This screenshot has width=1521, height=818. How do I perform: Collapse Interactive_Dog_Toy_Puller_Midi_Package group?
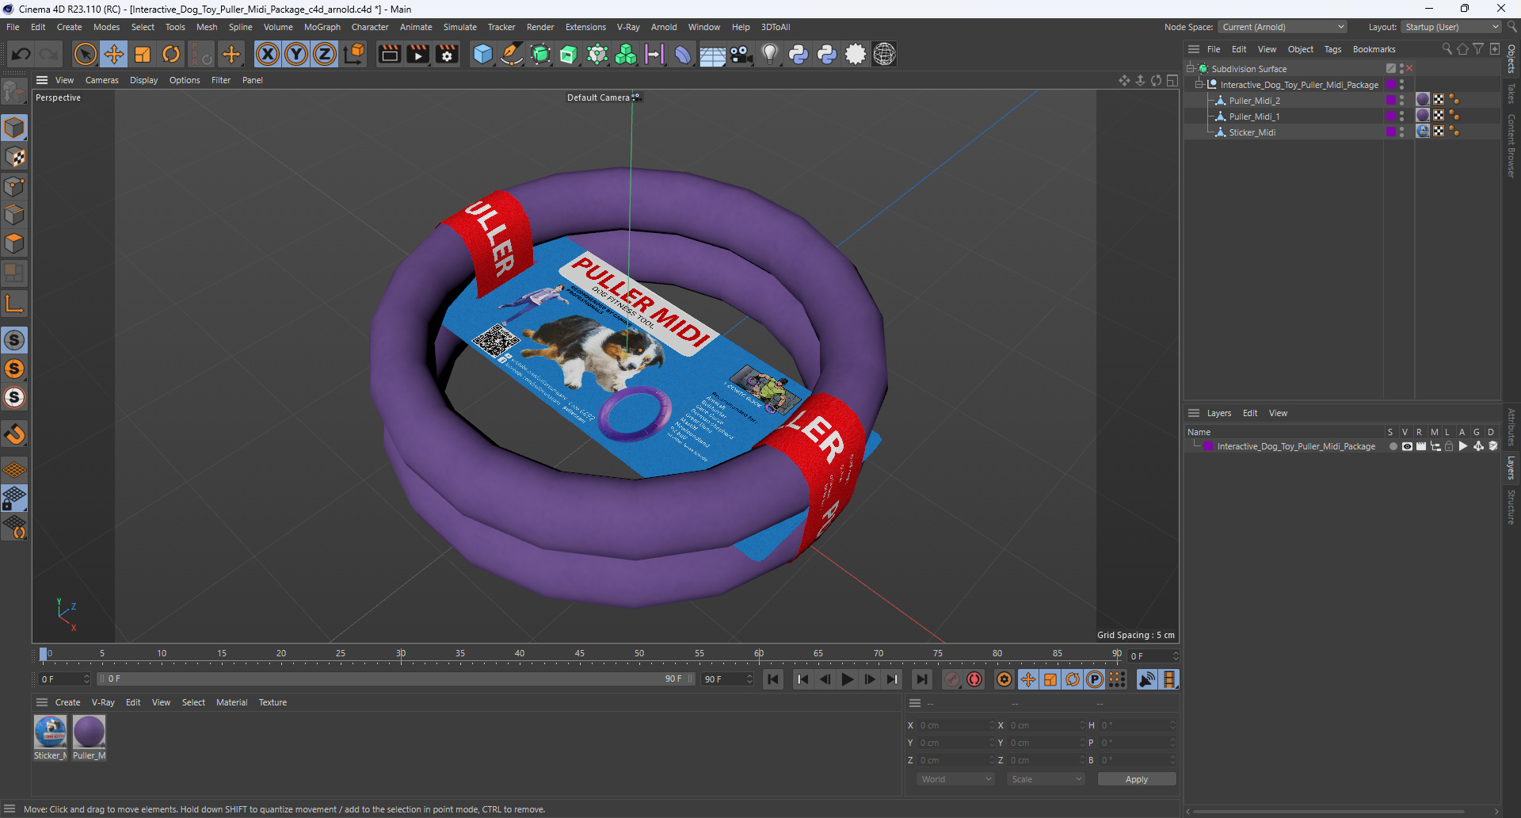1199,84
